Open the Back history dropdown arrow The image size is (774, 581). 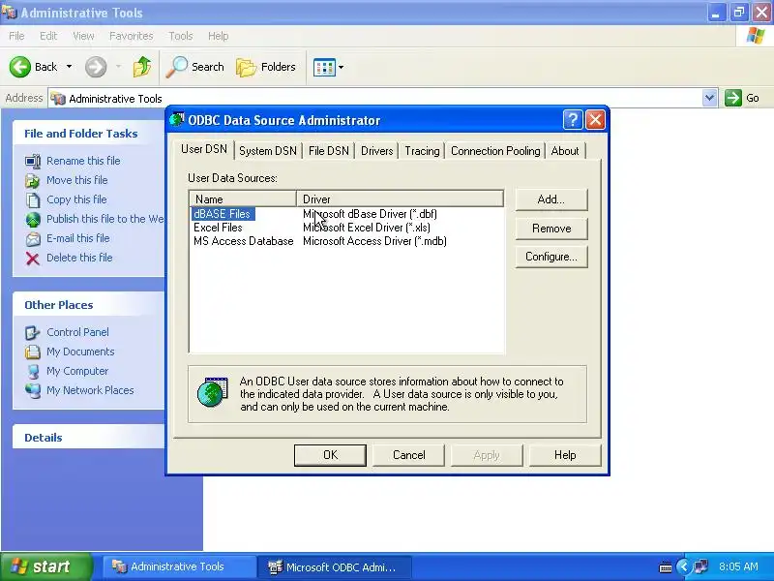(x=69, y=67)
